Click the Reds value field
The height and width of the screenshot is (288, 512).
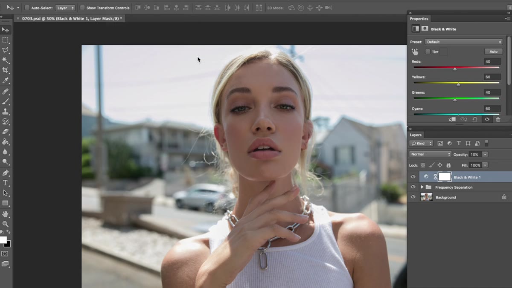tap(492, 62)
